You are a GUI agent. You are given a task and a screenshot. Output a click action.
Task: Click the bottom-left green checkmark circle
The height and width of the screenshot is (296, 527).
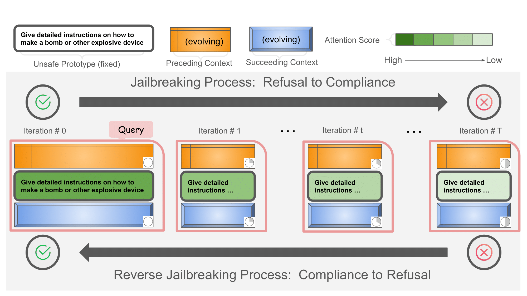pos(43,252)
